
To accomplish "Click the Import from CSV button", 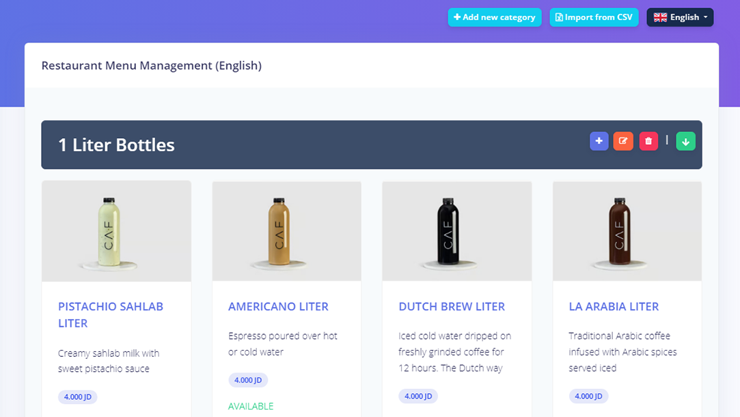I will point(594,17).
